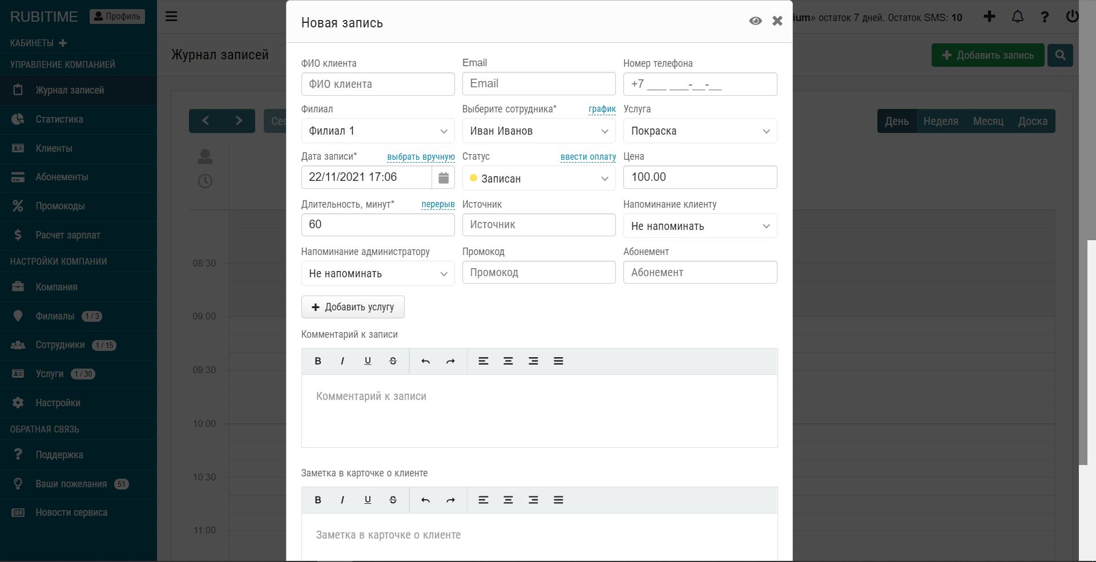Center align text in client note editor

[508, 500]
